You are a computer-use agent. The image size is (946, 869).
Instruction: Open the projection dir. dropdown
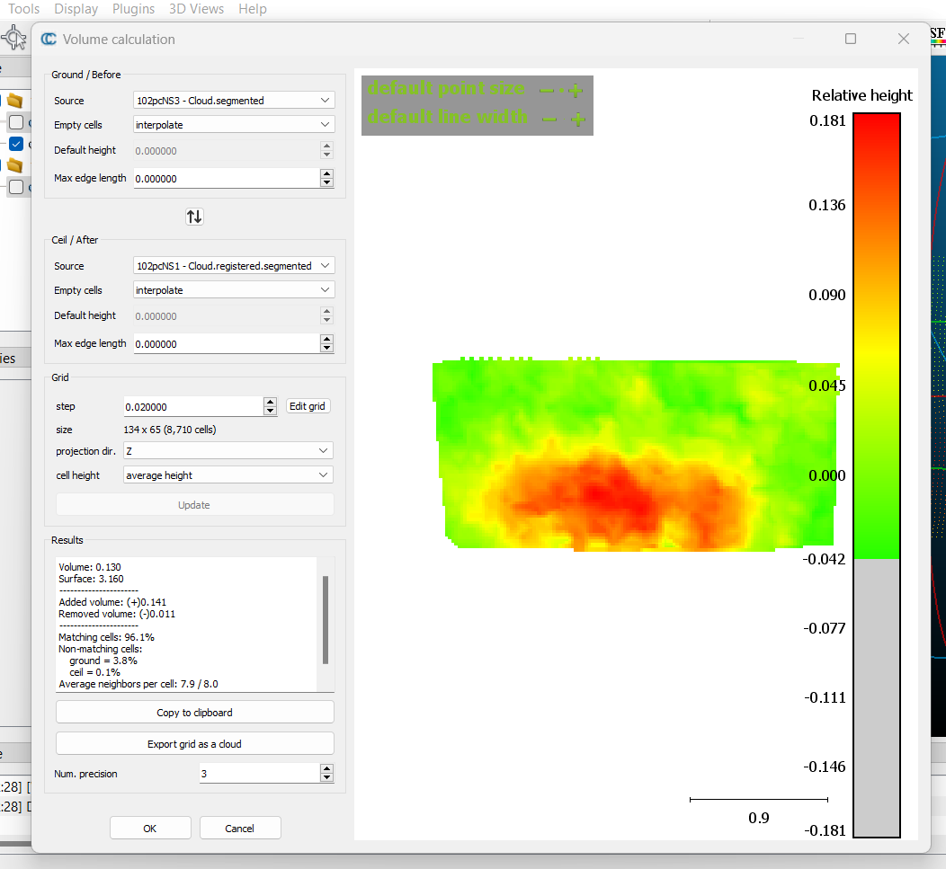tap(228, 450)
